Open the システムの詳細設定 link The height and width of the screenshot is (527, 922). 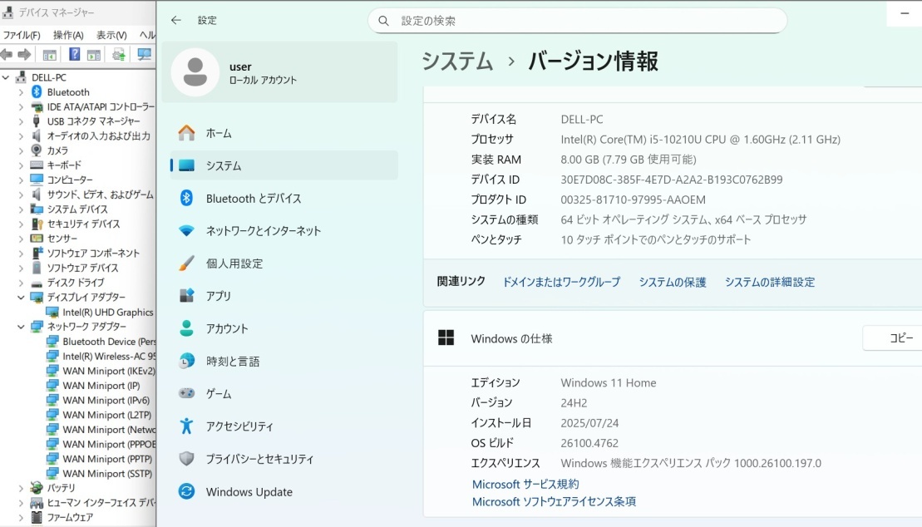click(x=770, y=283)
